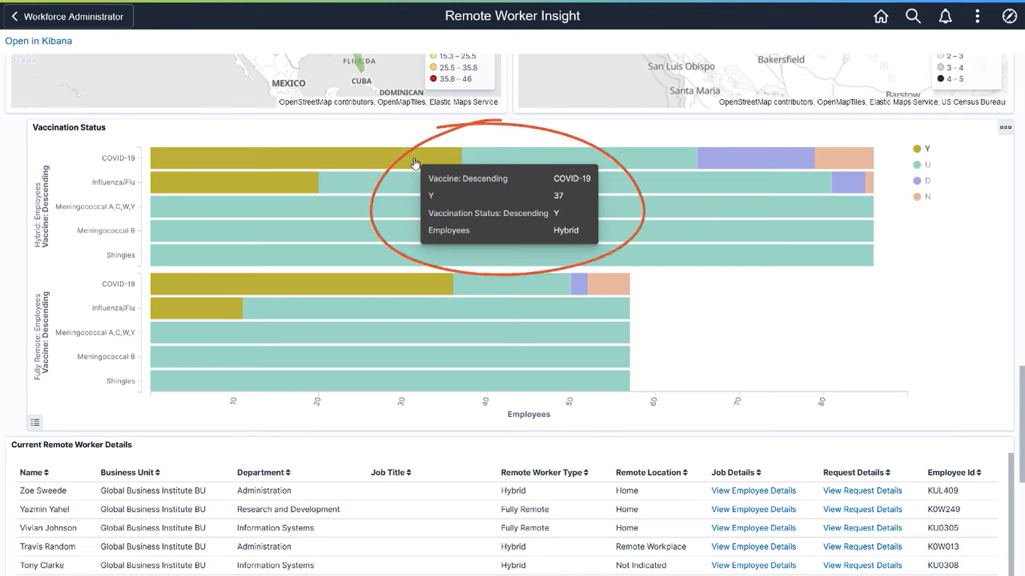The image size is (1025, 576).
Task: Open the Open in Kibana link
Action: tap(38, 41)
